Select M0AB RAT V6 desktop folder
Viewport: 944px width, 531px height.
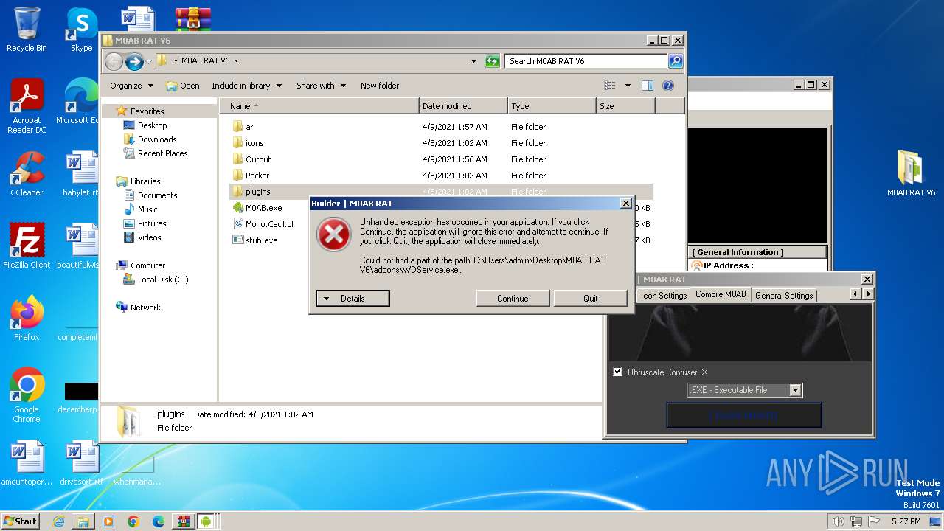click(911, 174)
